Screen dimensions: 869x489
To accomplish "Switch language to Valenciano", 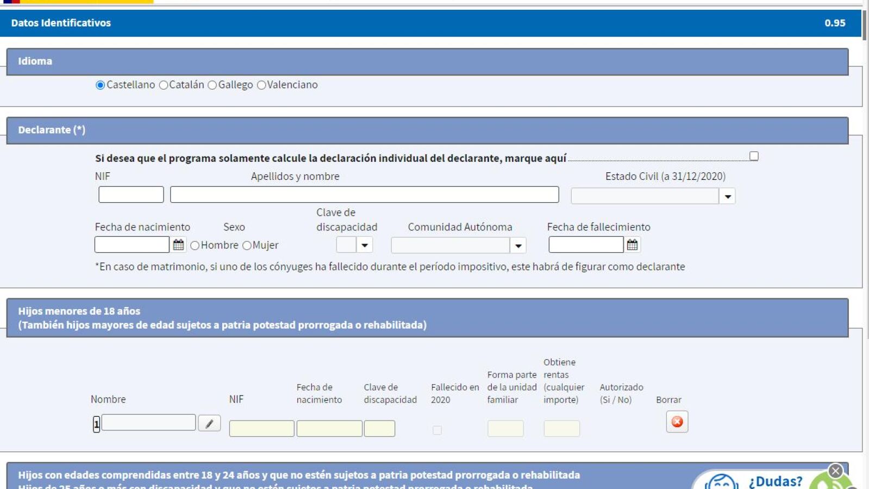I will (261, 85).
